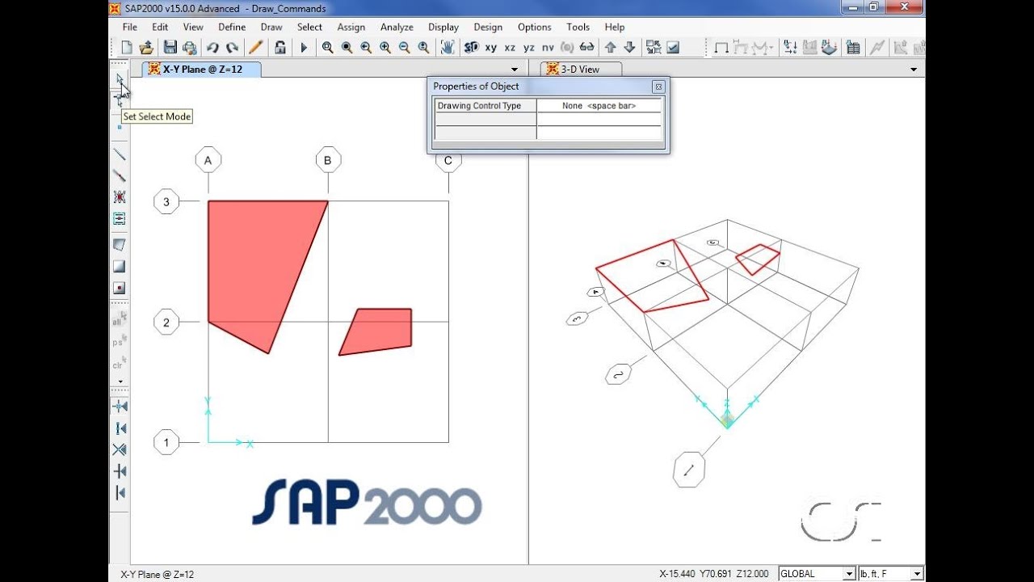Click the Assign Joint Loads icon
The height and width of the screenshot is (582, 1034).
click(791, 48)
